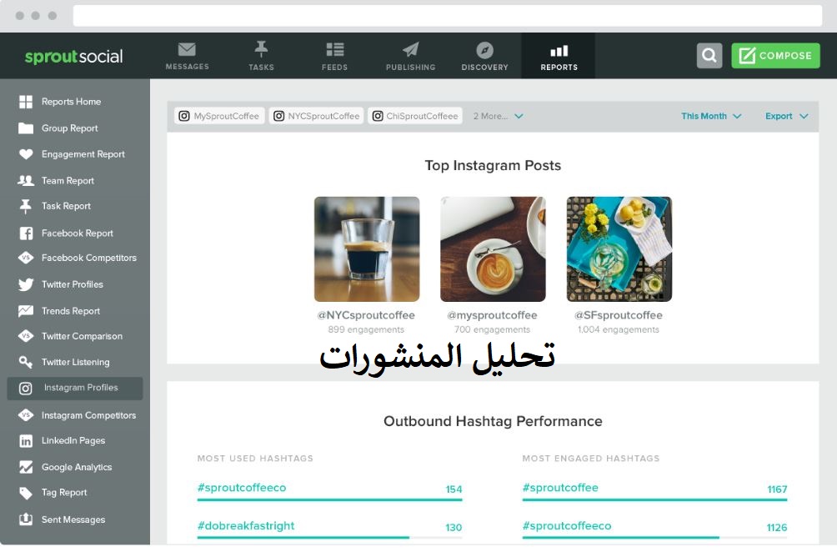Click the Team Report people icon

[x=26, y=180]
